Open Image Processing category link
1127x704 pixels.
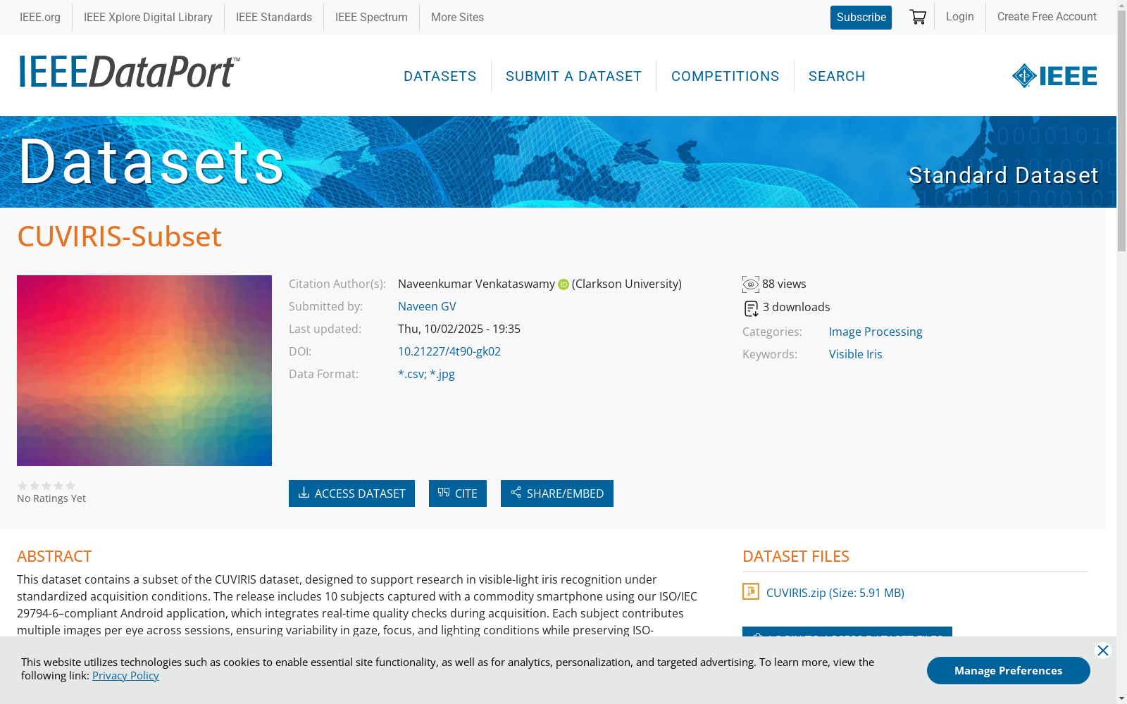[x=876, y=332]
